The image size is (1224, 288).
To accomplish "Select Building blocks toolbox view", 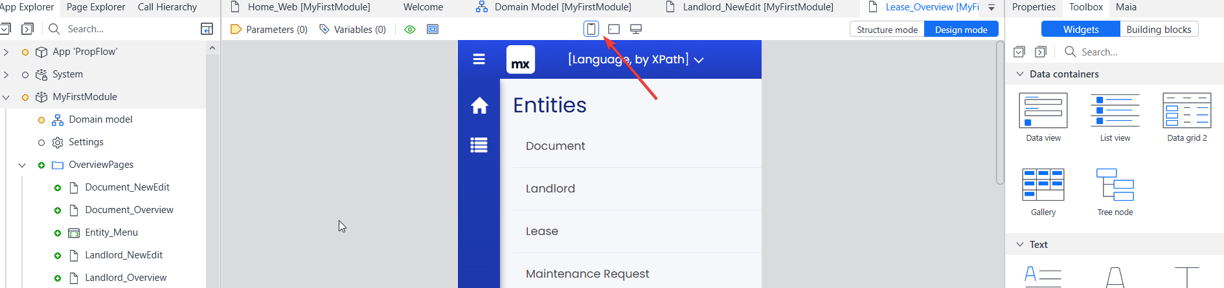I will pyautogui.click(x=1159, y=29).
